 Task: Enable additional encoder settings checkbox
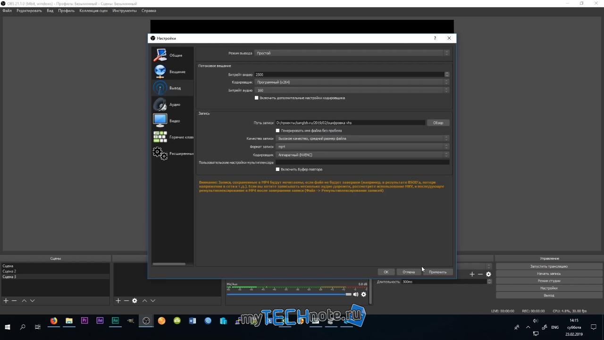257,98
